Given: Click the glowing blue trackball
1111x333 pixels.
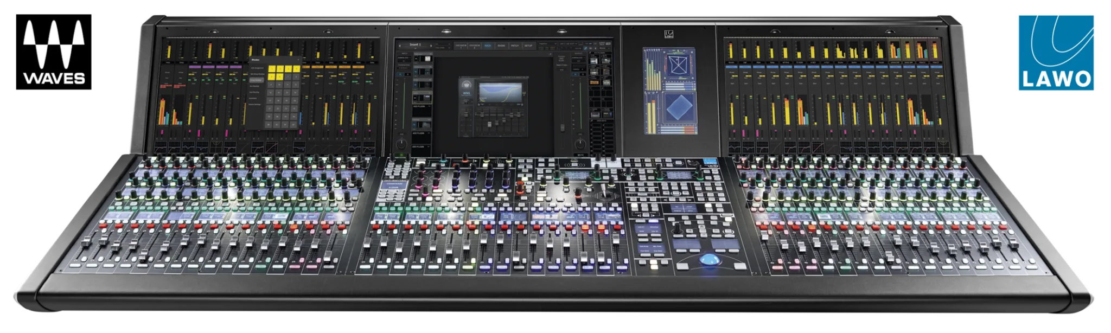Looking at the screenshot, I should click(x=707, y=259).
